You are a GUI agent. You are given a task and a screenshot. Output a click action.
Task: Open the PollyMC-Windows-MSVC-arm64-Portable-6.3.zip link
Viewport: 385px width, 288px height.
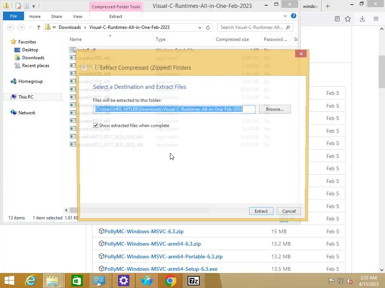pyautogui.click(x=164, y=256)
